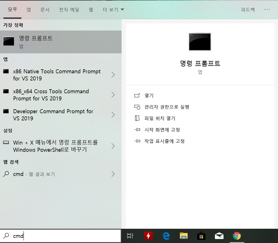The image size is (278, 243).
Task: Click the 명령 프롬프트 app icon preview
Action: (x=200, y=41)
